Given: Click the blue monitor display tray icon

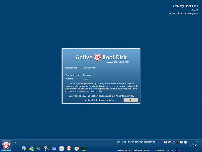Looking at the screenshot, I should 173,142.
